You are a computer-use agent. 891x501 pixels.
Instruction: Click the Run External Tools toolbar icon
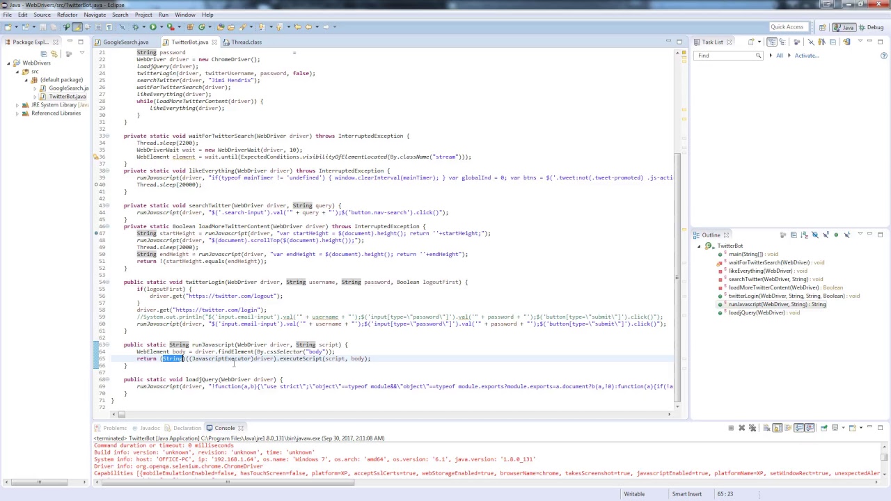(x=170, y=26)
